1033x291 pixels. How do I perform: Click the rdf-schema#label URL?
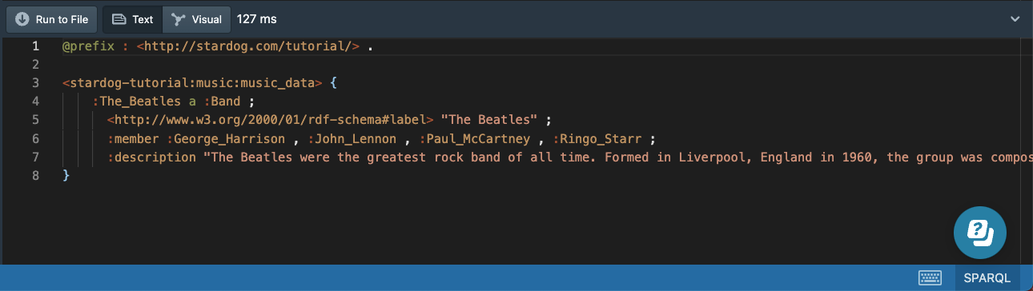pyautogui.click(x=271, y=120)
